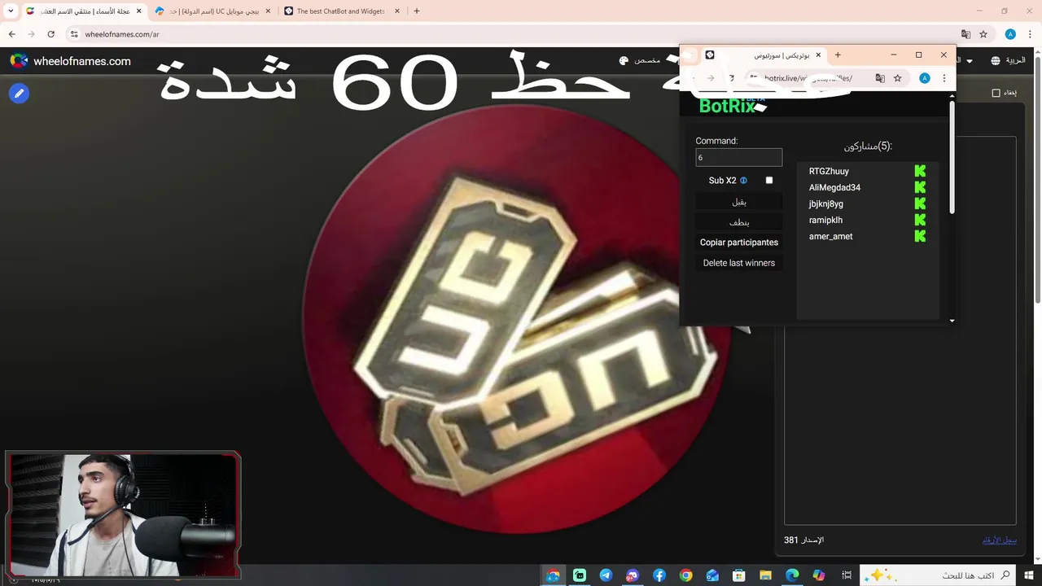Image resolution: width=1042 pixels, height=586 pixels.
Task: Click the Command input field
Action: tap(739, 157)
